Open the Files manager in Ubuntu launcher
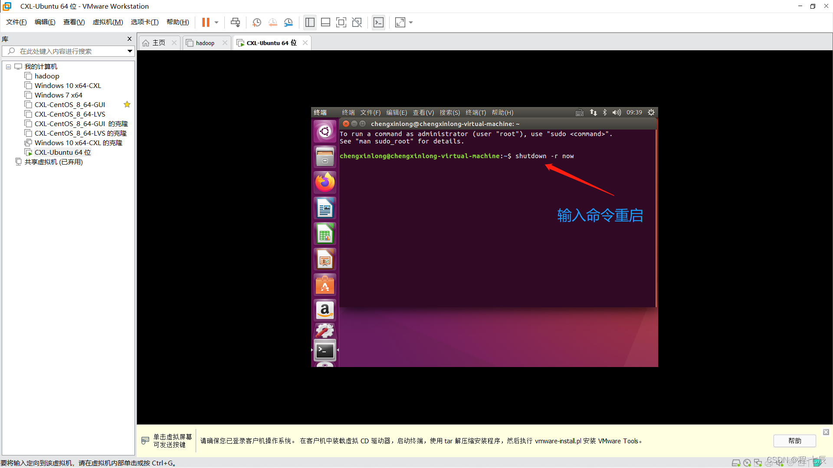This screenshot has height=468, width=833. pos(325,157)
